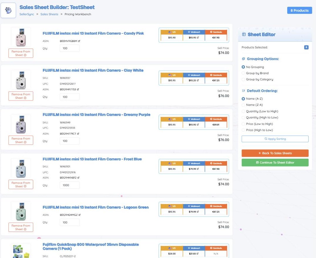The image size is (316, 258).
Task: Click QuickSnap 800 camera thumbnail
Action: pos(21,251)
